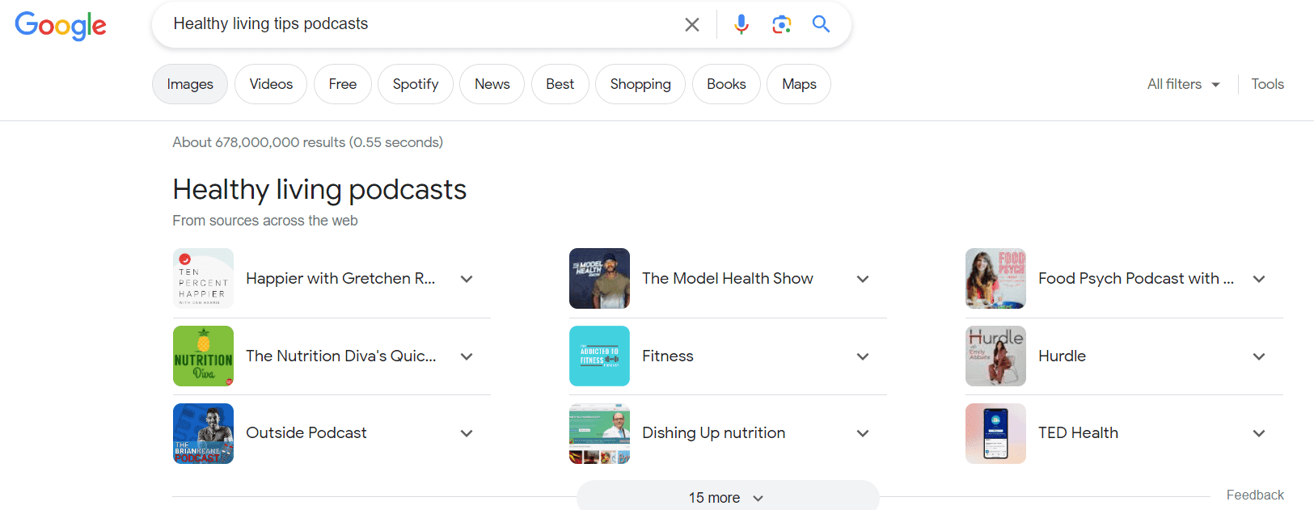Open Happier with Gretchen R... podcast
This screenshot has width=1314, height=510.
pyautogui.click(x=340, y=279)
